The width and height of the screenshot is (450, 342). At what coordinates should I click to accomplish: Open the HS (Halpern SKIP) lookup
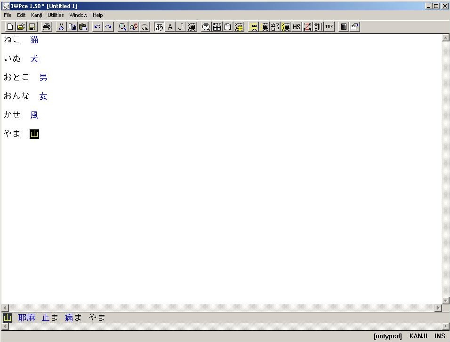point(297,27)
